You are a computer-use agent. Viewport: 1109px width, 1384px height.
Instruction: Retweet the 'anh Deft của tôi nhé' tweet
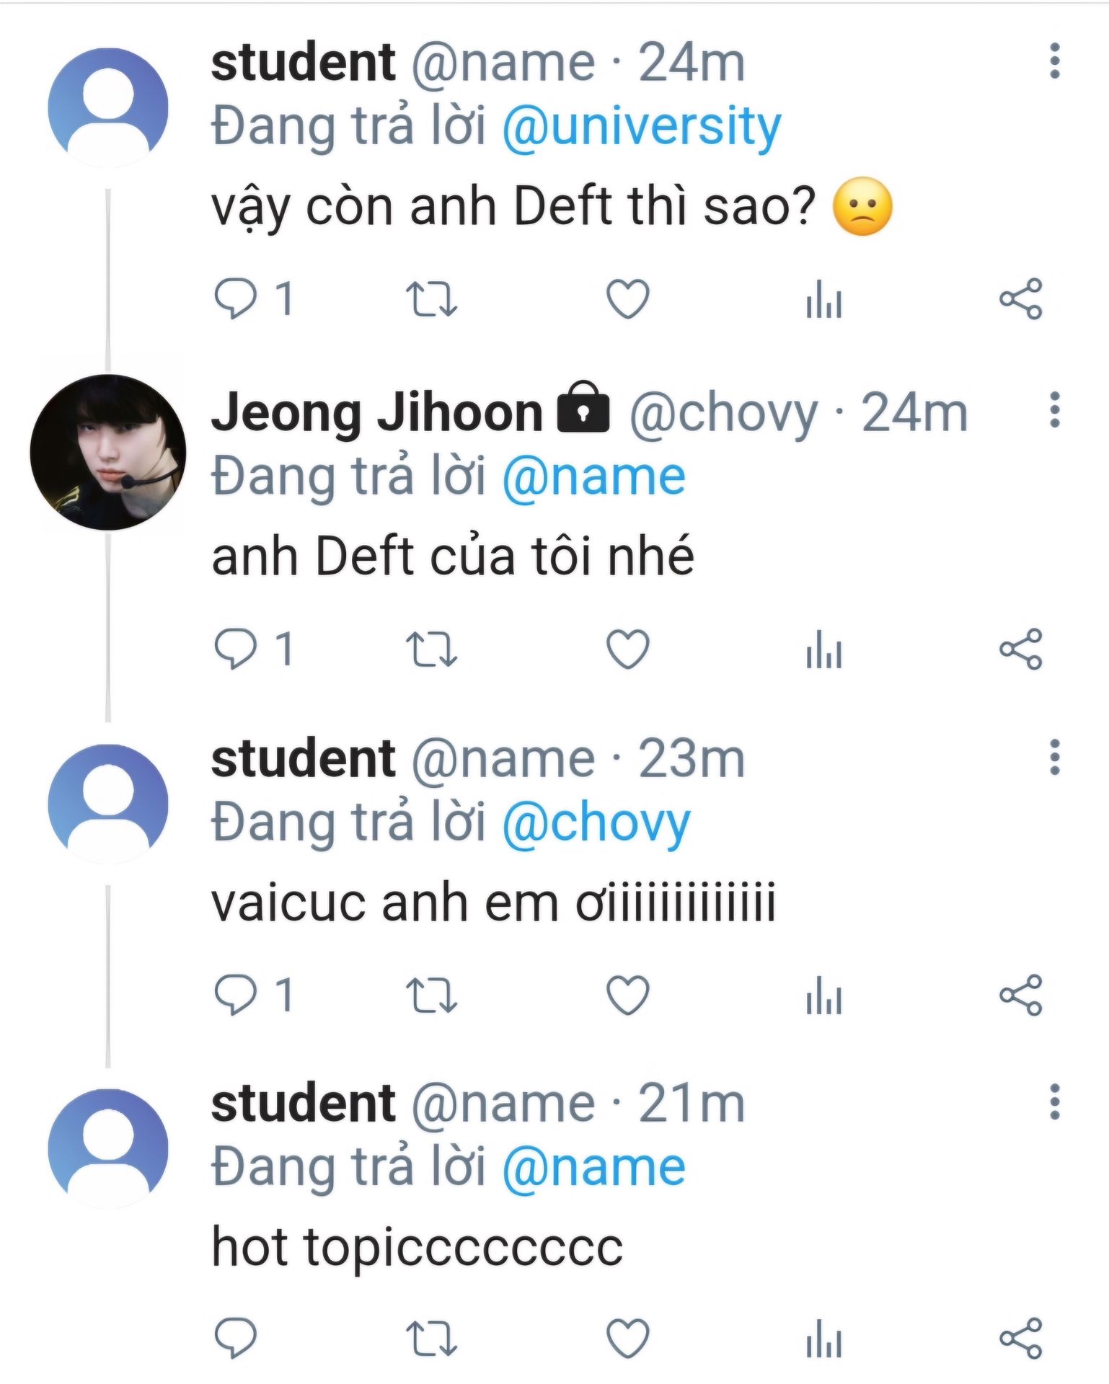[x=431, y=649]
